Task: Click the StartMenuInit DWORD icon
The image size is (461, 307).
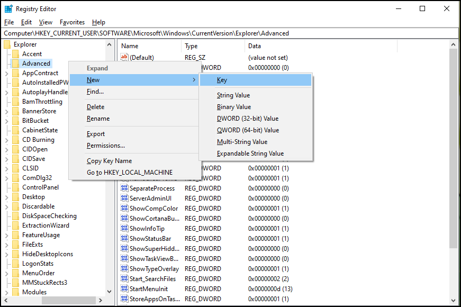Action: [x=124, y=288]
